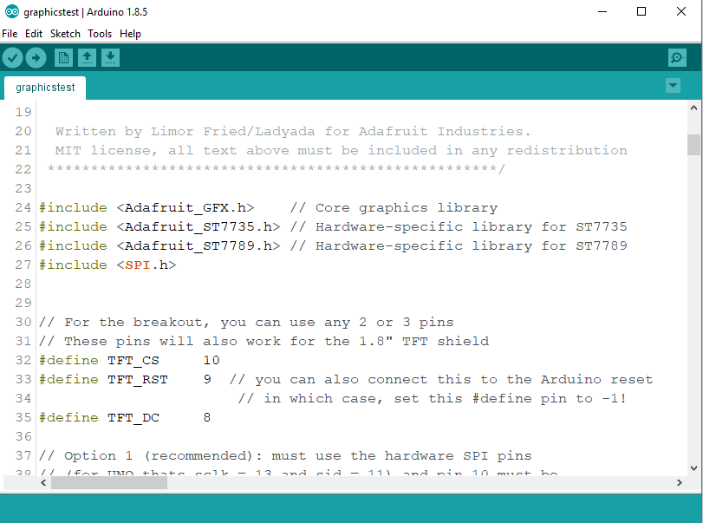The width and height of the screenshot is (703, 523).
Task: Click the Arduino logo in title bar
Action: (11, 11)
